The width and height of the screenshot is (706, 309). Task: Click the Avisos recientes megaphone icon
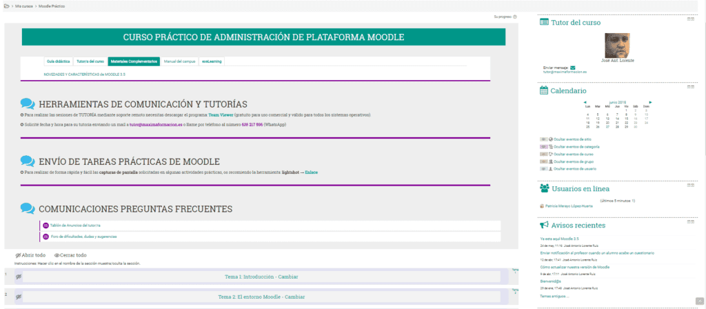[544, 225]
